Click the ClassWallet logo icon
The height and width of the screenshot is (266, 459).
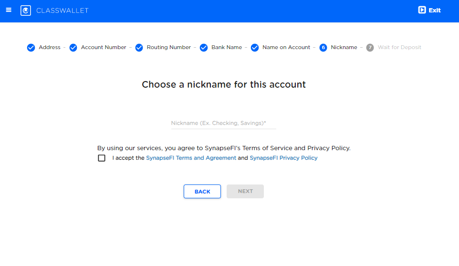point(26,10)
